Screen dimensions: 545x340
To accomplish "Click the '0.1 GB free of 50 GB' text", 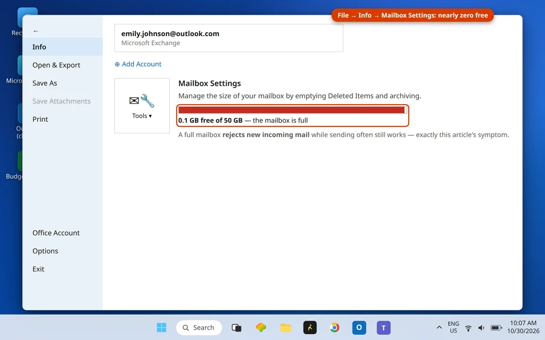I will tap(210, 121).
